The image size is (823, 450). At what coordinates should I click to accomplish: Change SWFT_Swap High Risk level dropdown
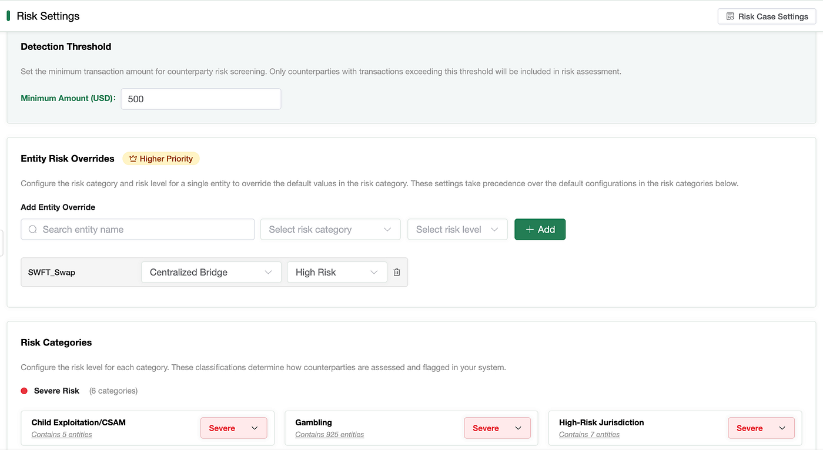click(x=336, y=272)
